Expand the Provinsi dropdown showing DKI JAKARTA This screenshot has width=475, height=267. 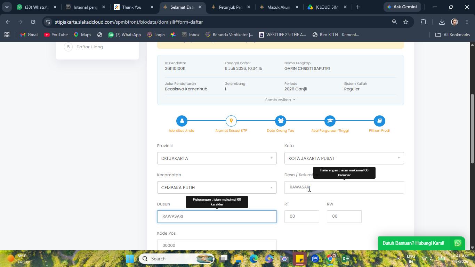[217, 158]
